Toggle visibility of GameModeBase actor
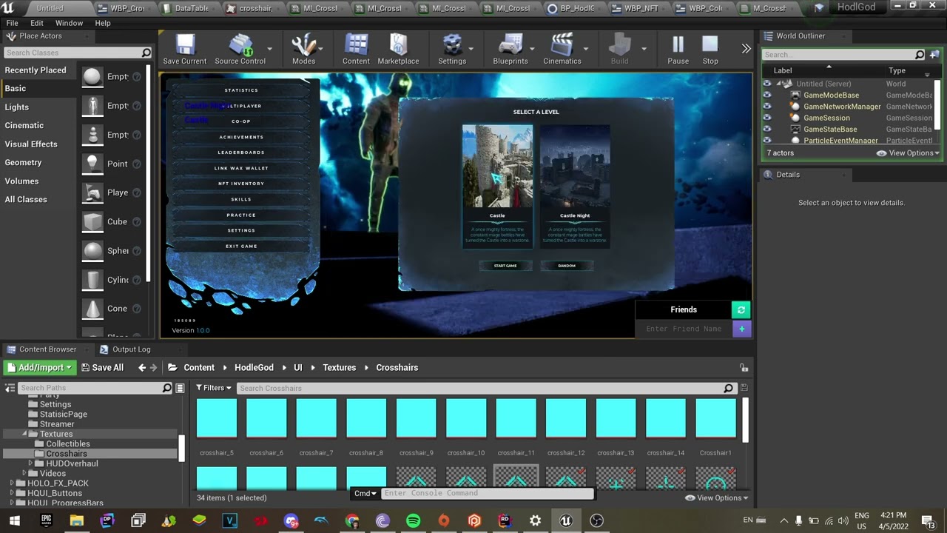This screenshot has height=533, width=947. (x=766, y=95)
